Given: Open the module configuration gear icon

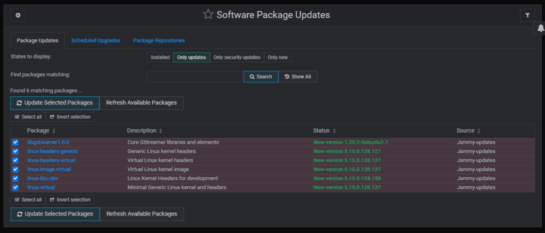Looking at the screenshot, I should point(18,15).
